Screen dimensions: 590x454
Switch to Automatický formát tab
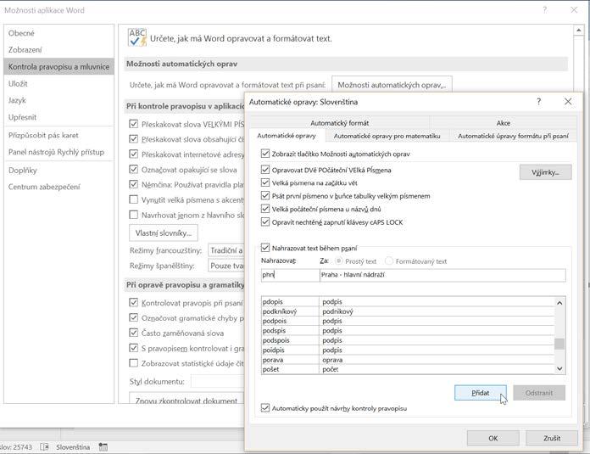coord(339,123)
